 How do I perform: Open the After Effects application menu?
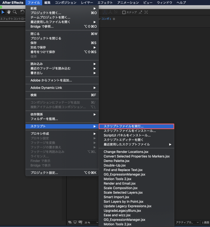13,3
